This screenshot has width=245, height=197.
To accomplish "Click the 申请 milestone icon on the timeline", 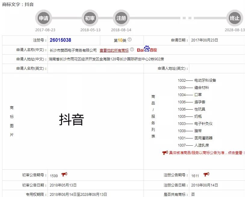I will 44,18.
